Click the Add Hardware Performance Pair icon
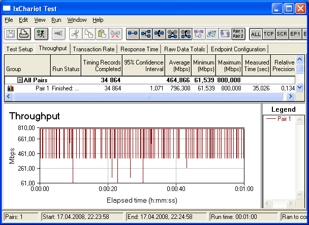The width and height of the screenshot is (309, 225). [159, 34]
